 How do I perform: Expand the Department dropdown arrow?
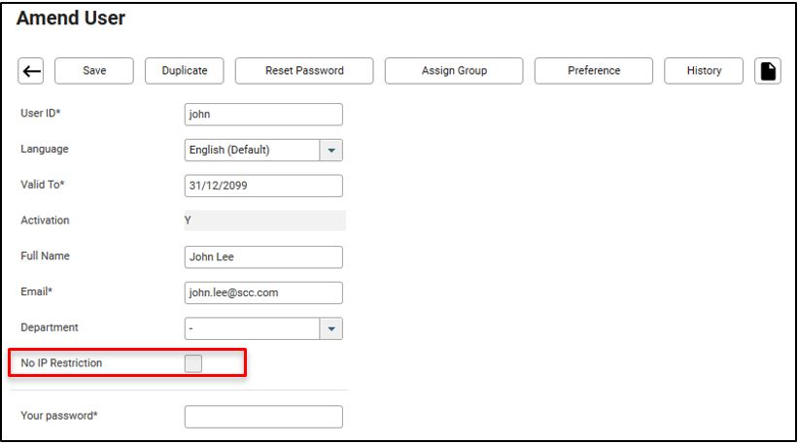pyautogui.click(x=331, y=329)
